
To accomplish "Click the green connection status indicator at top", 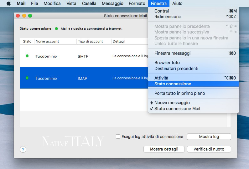I will [x=56, y=29].
